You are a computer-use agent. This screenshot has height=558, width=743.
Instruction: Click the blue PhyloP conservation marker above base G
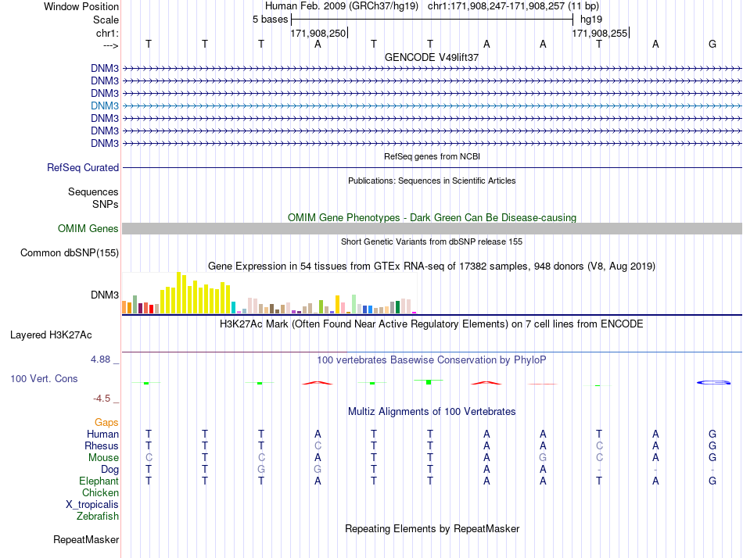713,382
